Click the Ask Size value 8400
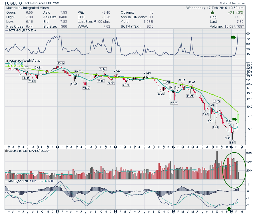 pyautogui.click(x=63, y=17)
